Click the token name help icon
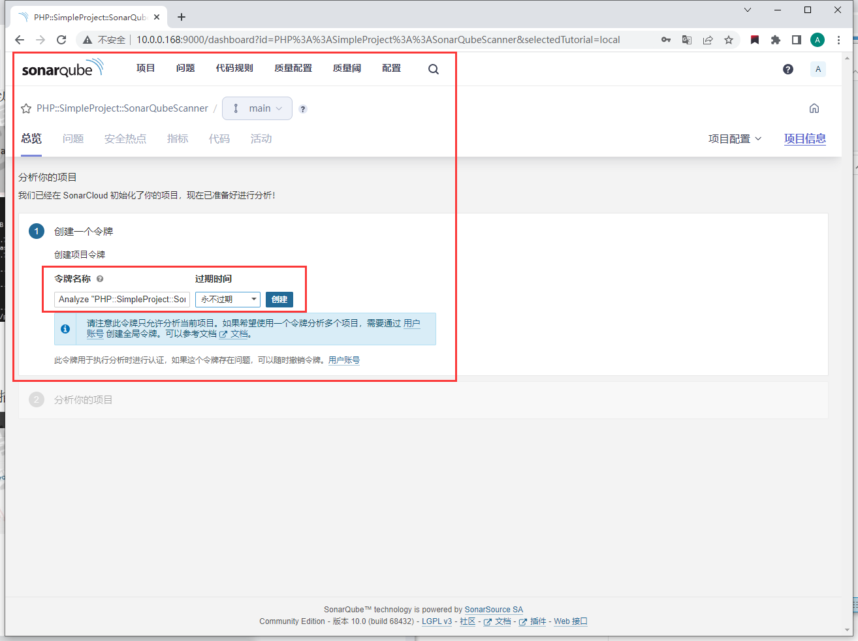This screenshot has width=858, height=641. coord(100,279)
